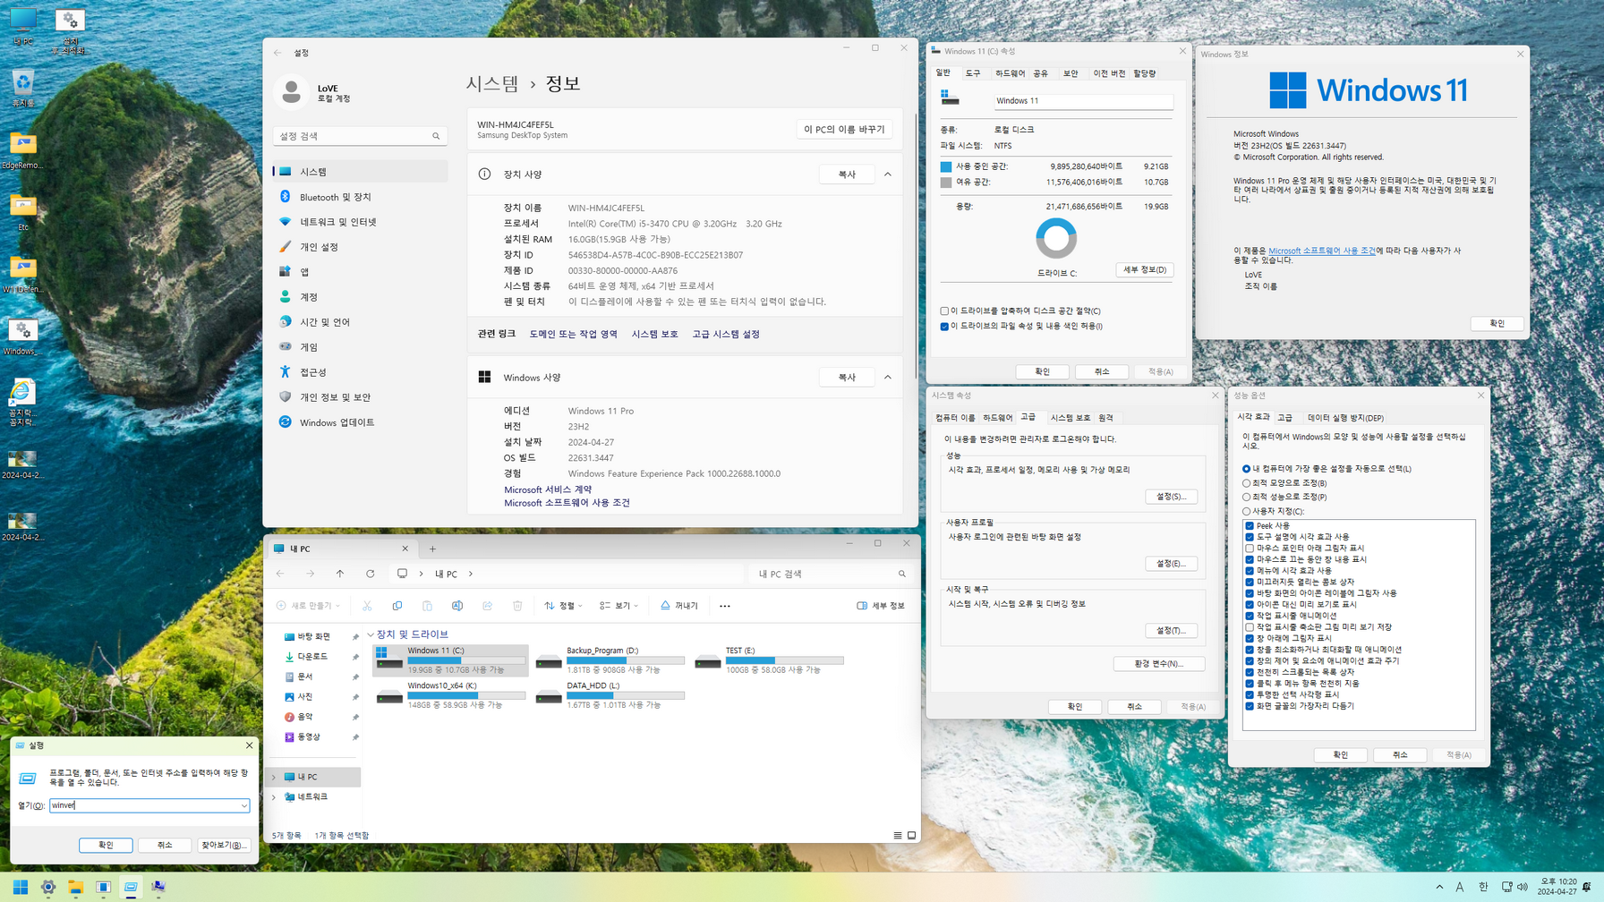Click the delete trash icon in explorer toolbar
The width and height of the screenshot is (1604, 902).
coord(517,606)
